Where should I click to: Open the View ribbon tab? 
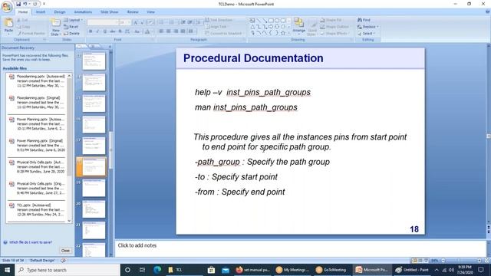pos(150,12)
